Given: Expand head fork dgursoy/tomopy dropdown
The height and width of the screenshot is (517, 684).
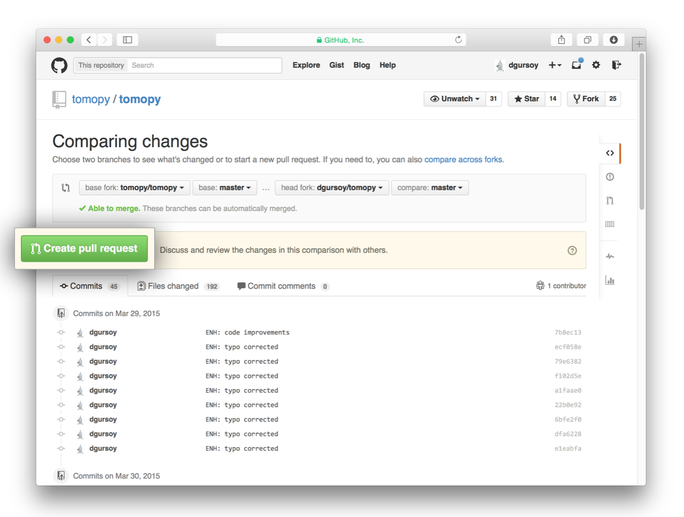Looking at the screenshot, I should tap(331, 188).
